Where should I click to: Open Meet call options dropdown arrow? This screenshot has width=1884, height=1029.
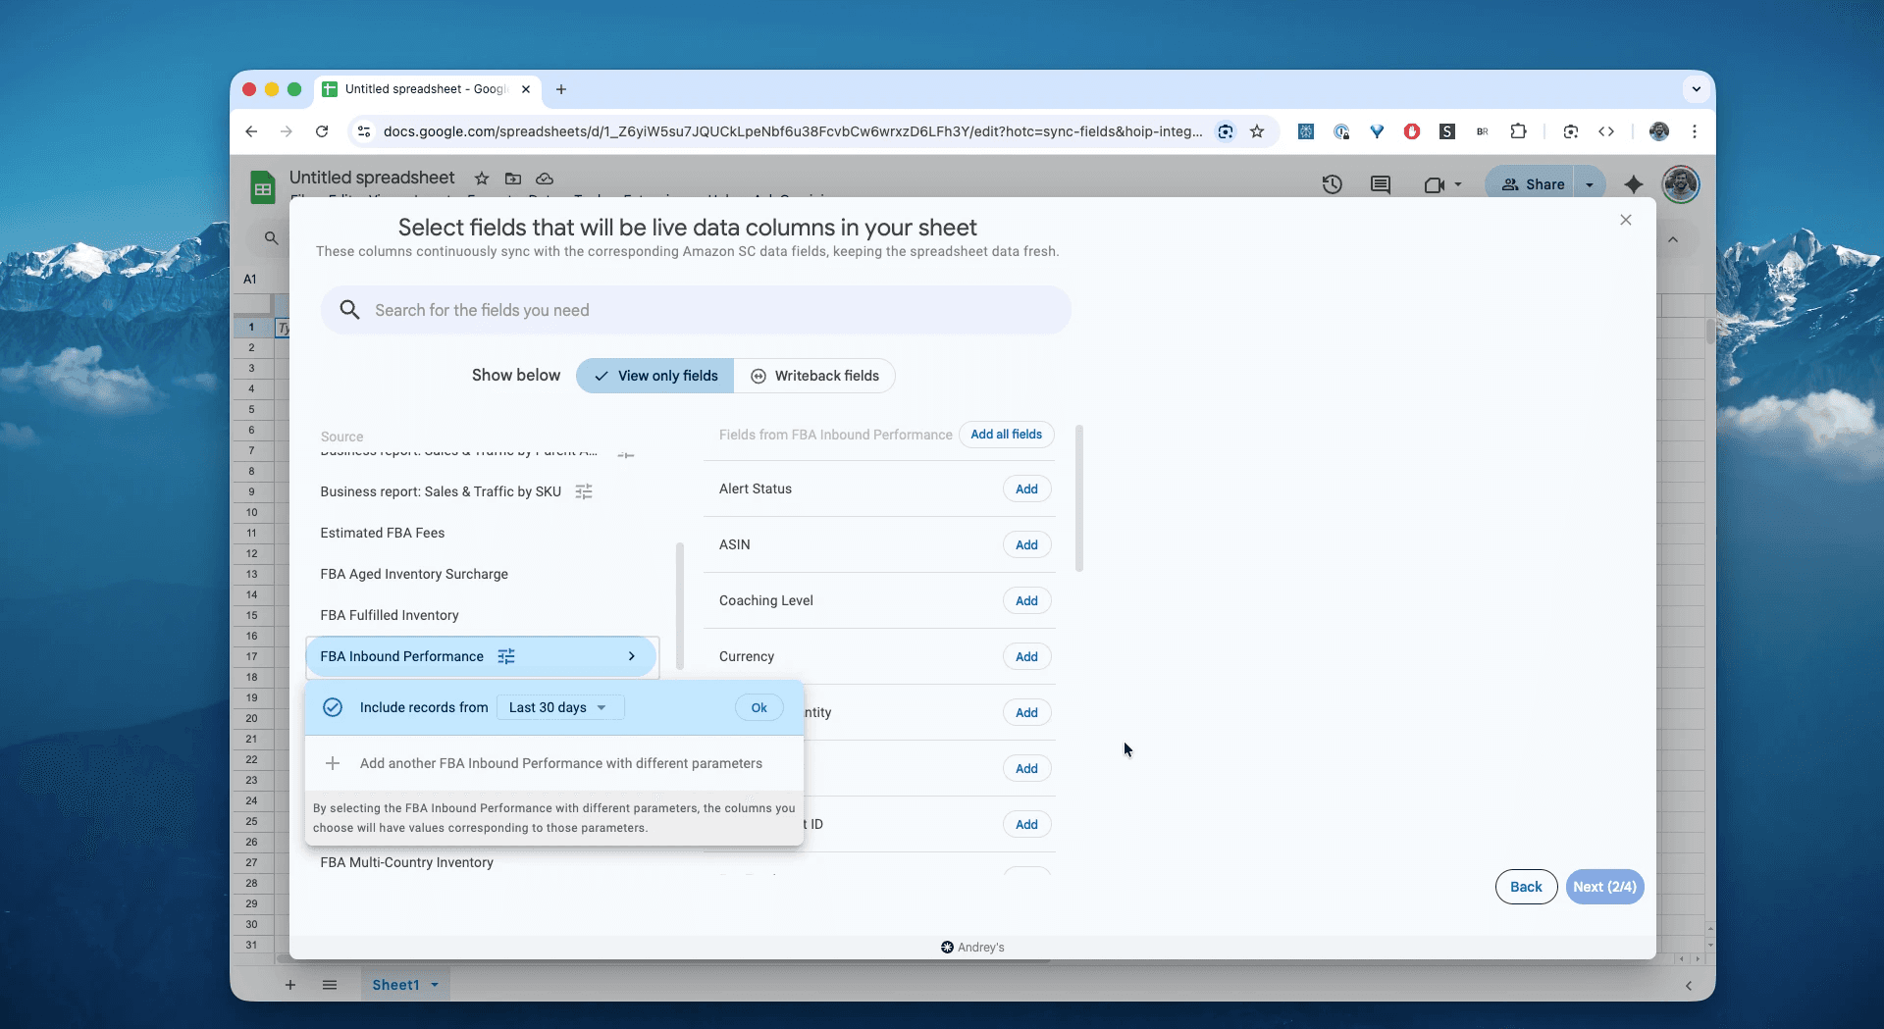pos(1458,184)
